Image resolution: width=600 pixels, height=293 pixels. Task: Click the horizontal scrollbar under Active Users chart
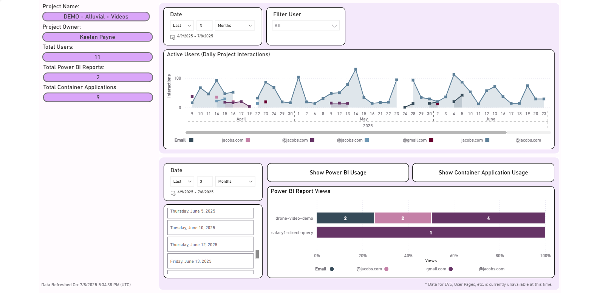346,133
